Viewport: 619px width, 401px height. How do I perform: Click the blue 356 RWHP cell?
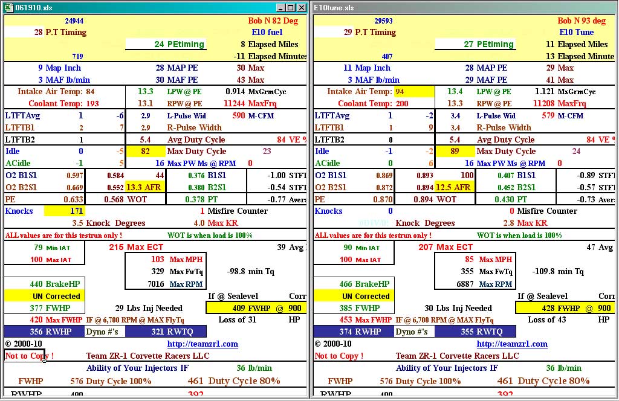[x=45, y=332]
